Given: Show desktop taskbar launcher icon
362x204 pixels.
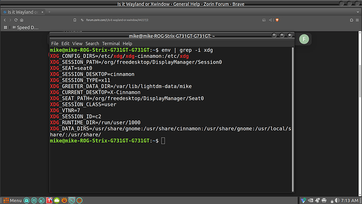Looking at the screenshot, I should (27, 200).
